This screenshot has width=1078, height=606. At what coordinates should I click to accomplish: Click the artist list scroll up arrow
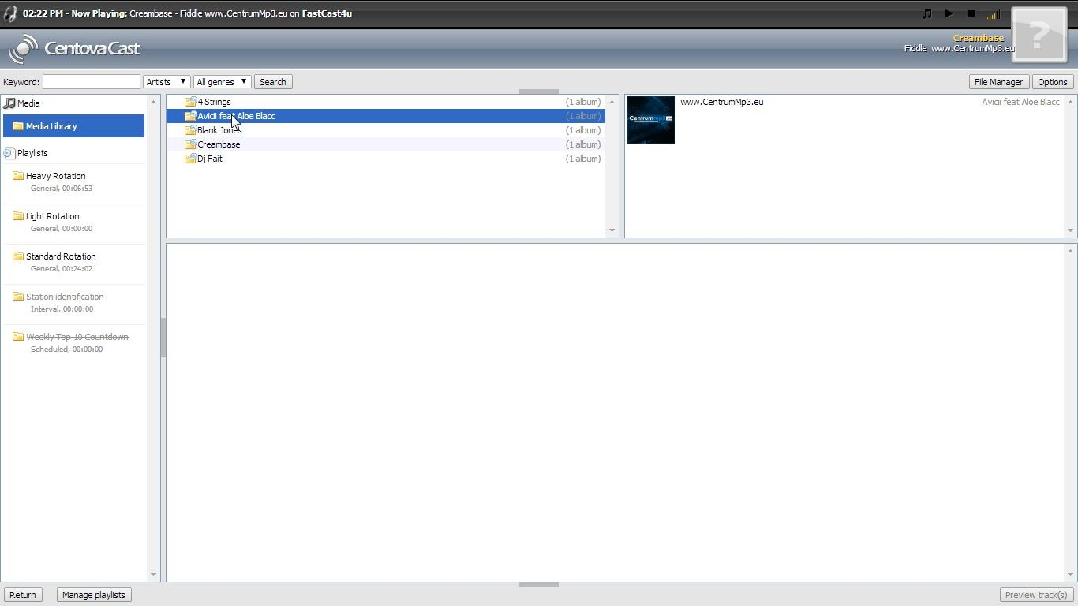pos(612,102)
